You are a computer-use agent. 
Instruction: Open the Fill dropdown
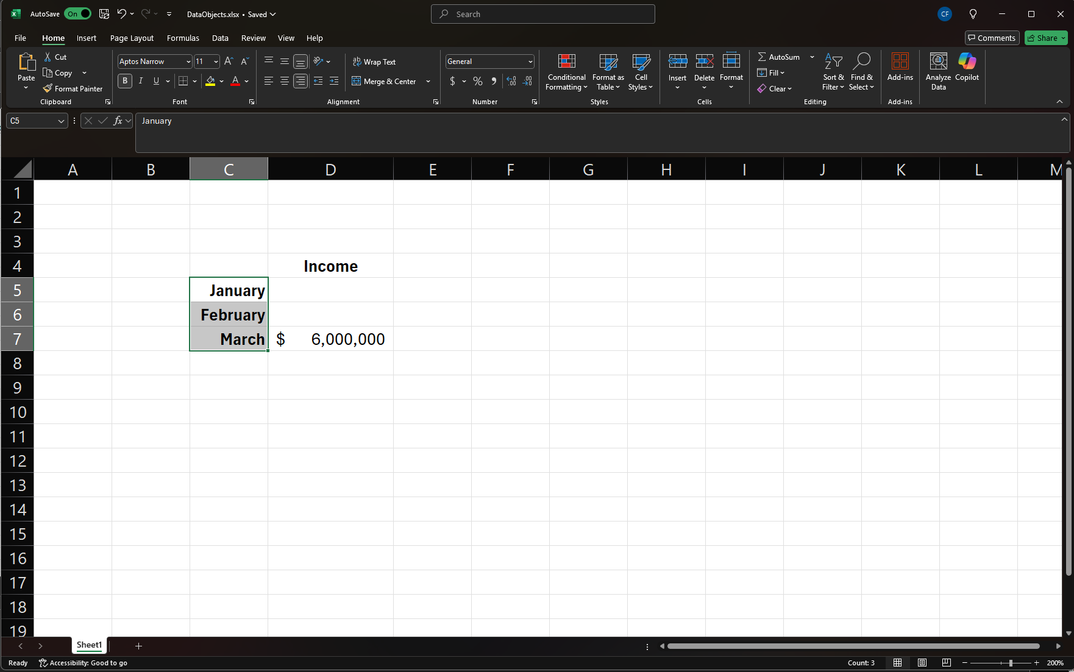771,73
